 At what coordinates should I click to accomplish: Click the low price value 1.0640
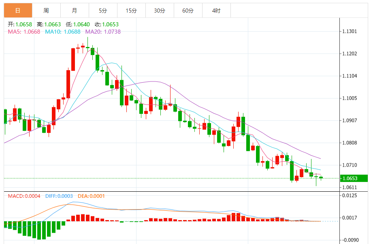tap(81, 24)
